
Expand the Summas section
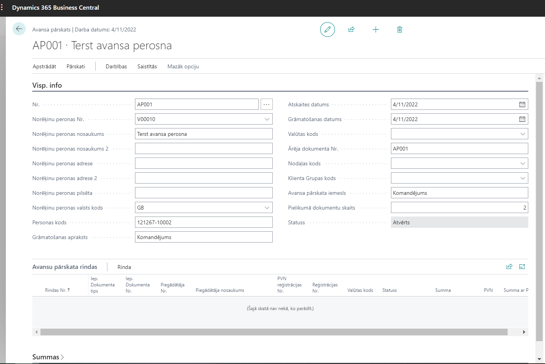pos(48,357)
